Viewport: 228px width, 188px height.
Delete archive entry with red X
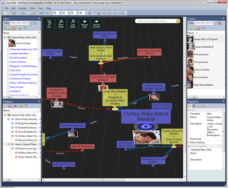(198, 29)
